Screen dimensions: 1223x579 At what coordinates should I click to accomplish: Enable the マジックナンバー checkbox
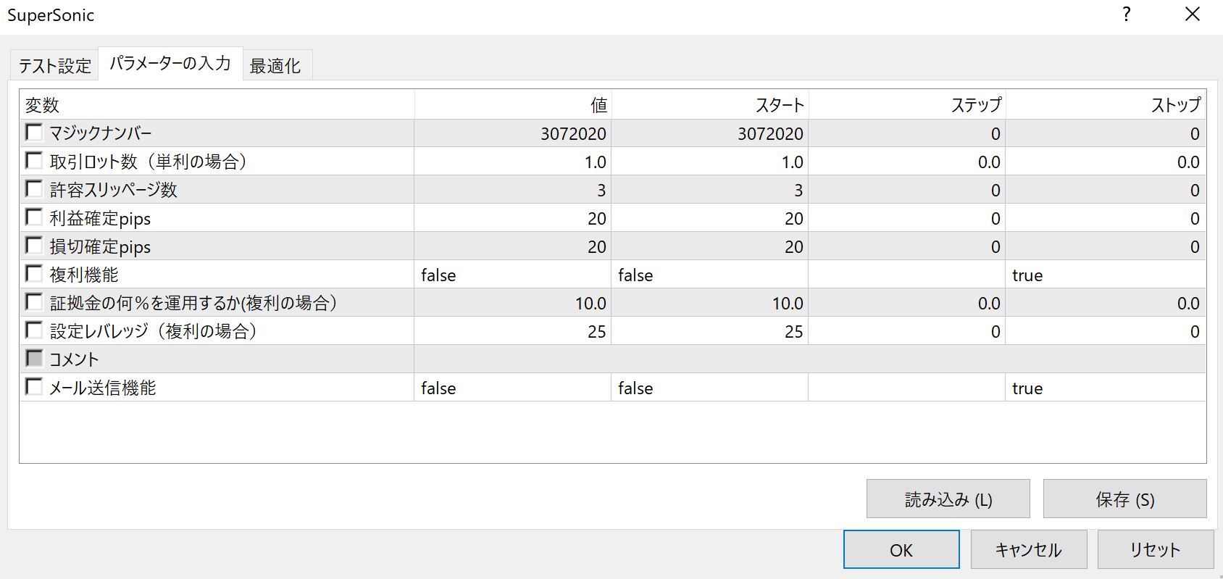34,133
